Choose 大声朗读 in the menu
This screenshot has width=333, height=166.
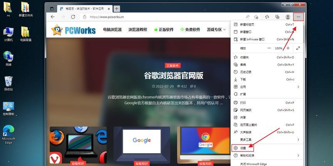[x=267, y=132]
